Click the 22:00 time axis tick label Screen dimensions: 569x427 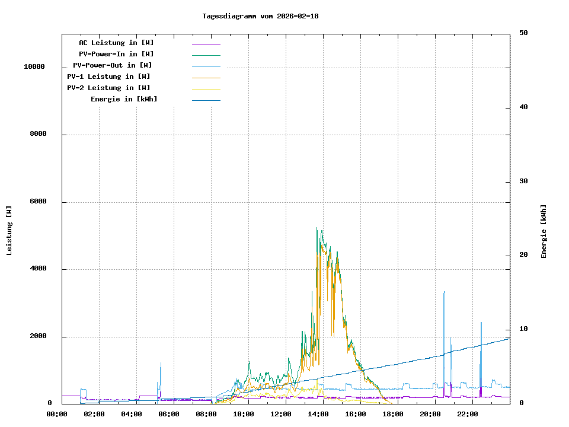point(468,414)
